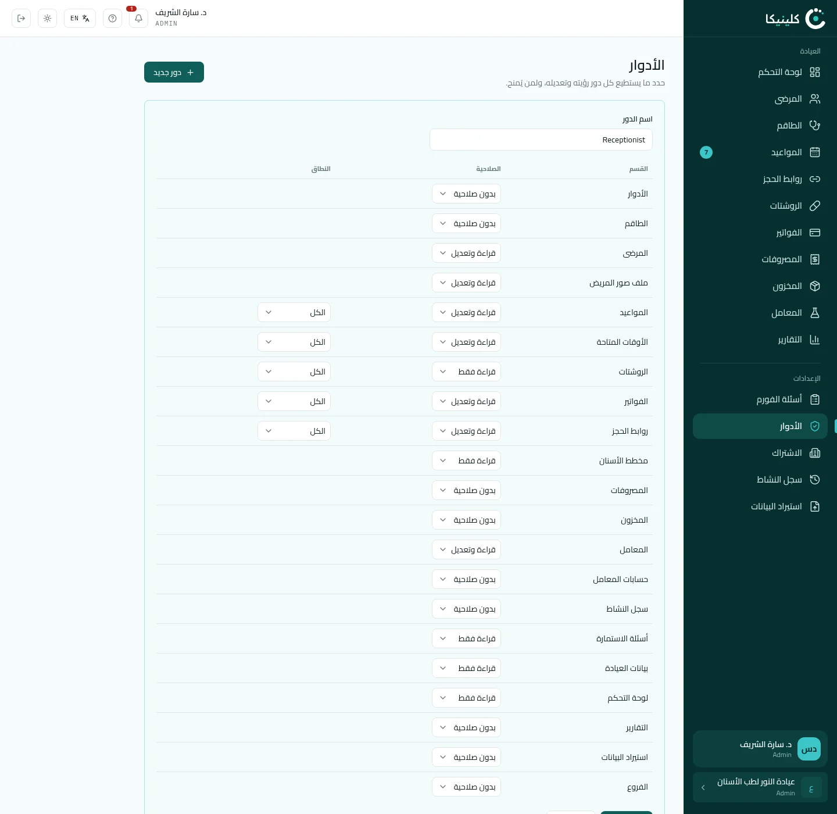Click the logout icon in top bar

[21, 19]
